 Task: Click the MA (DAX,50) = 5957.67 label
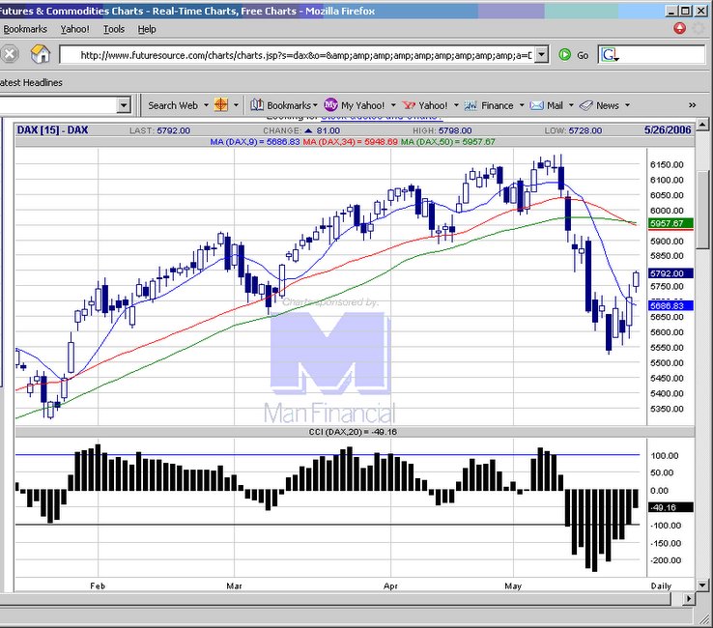(448, 142)
